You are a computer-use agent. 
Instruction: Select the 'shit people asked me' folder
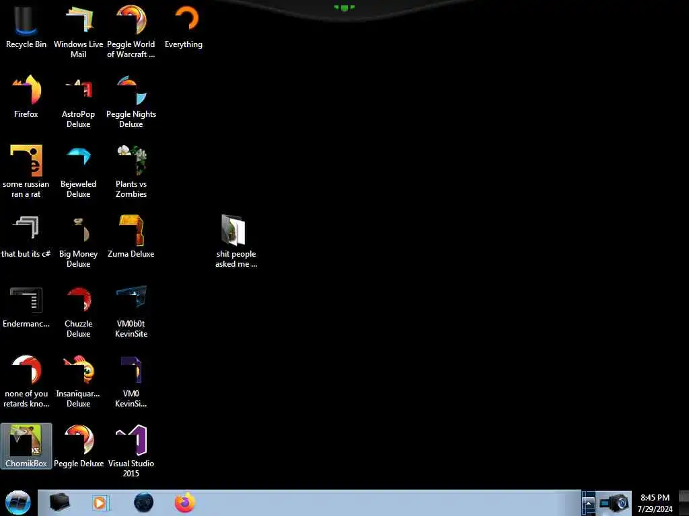236,241
